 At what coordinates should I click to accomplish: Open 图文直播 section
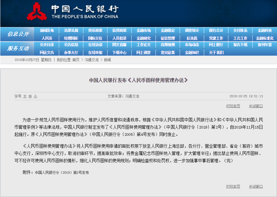point(119,45)
